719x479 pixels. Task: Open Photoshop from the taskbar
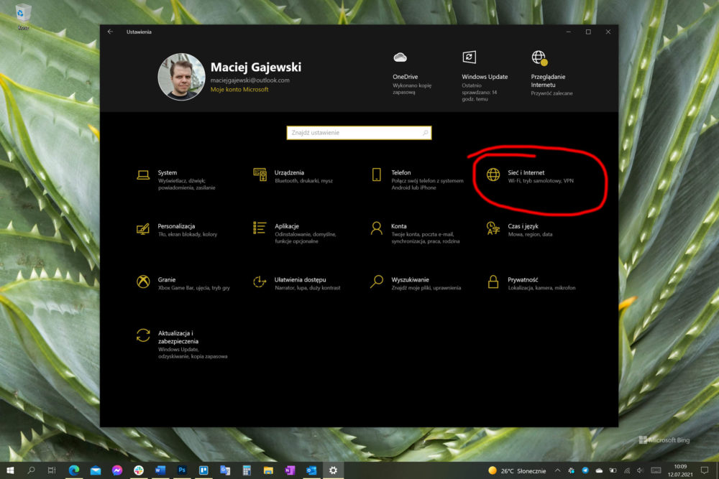tap(182, 470)
